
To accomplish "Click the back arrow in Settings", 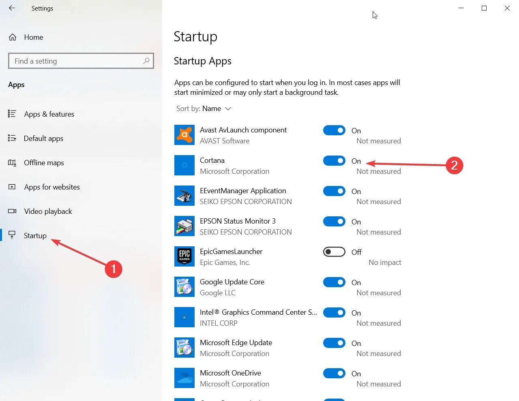I will pos(12,8).
